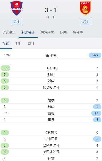Viewport: 102px width, 161px height.
Task: Click away fouls badge 17
Action: pos(96,113)
